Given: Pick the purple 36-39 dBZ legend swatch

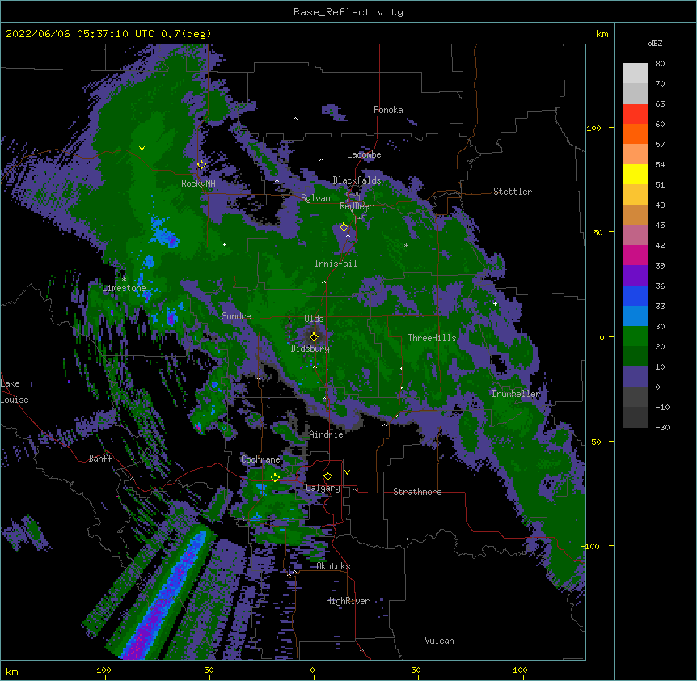Looking at the screenshot, I should coord(636,276).
